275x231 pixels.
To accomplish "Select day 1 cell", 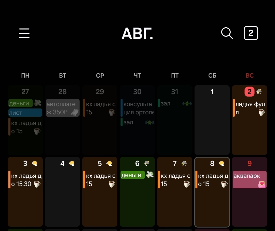I will (x=212, y=120).
